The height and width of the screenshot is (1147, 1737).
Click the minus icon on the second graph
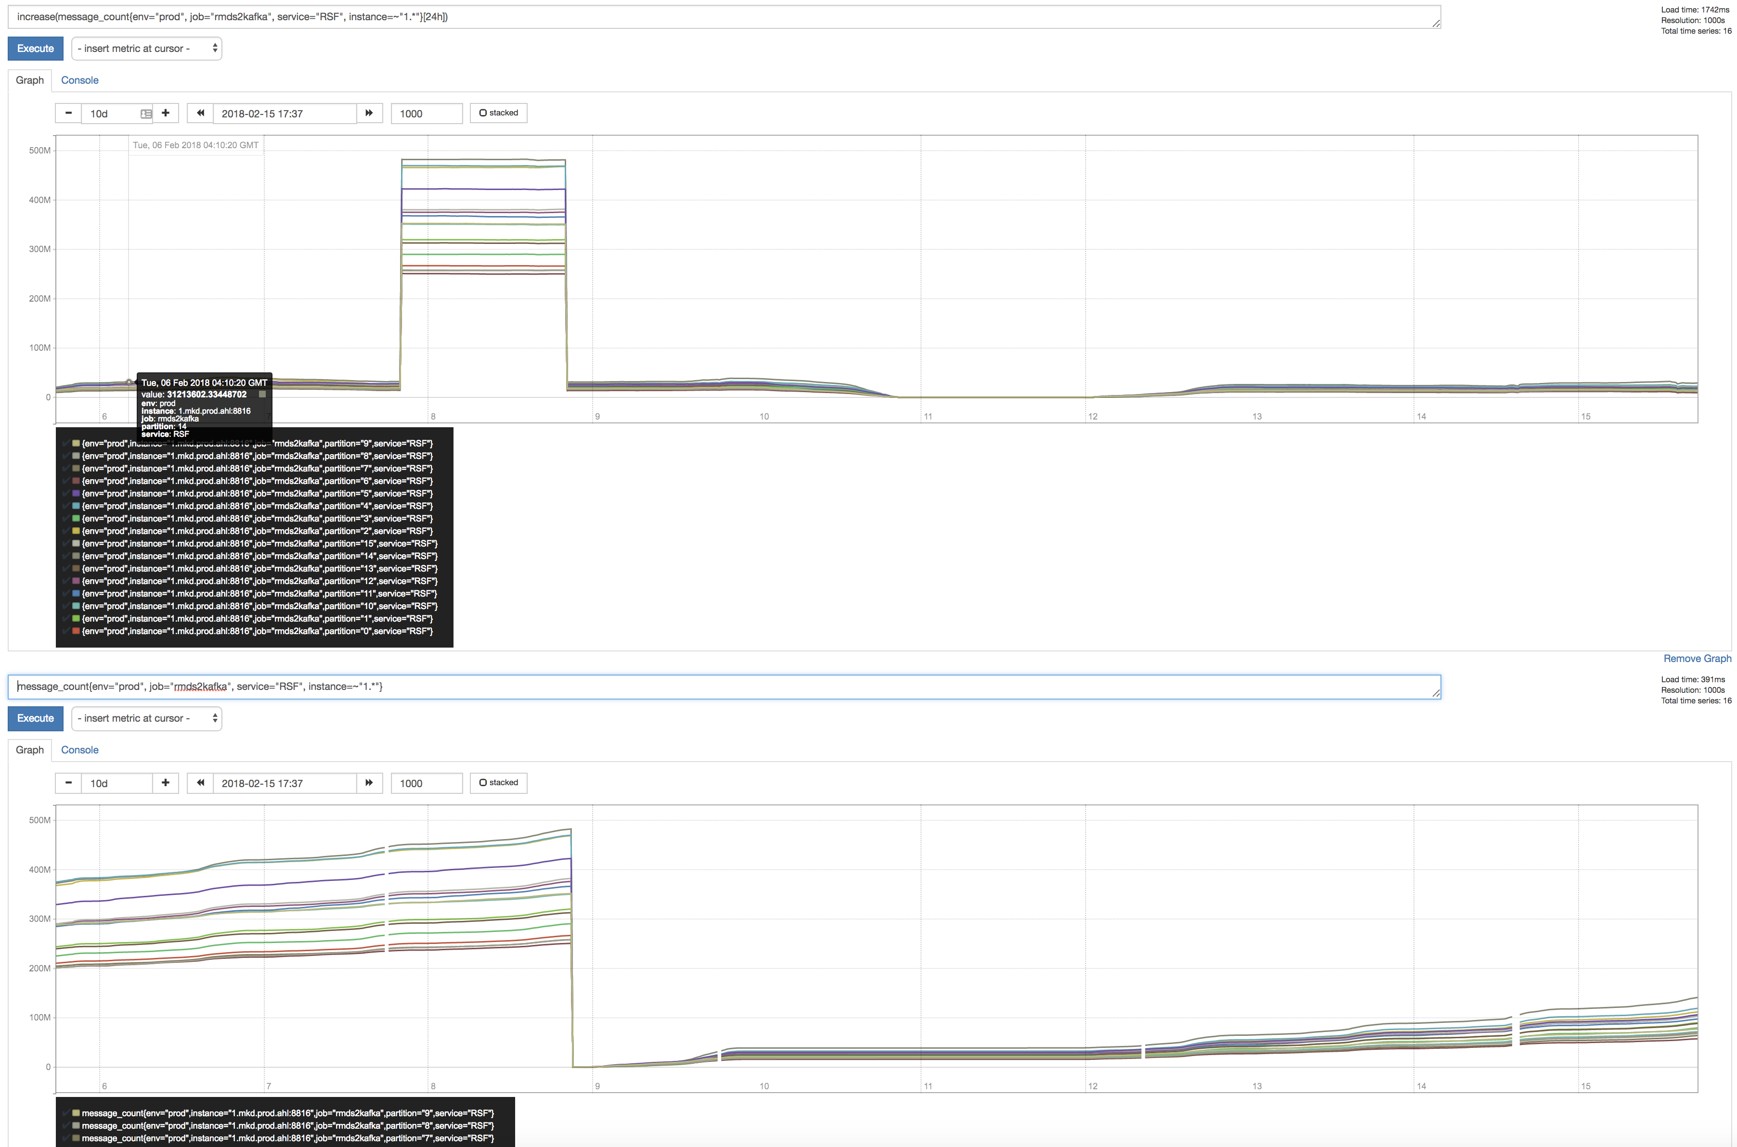pos(68,782)
